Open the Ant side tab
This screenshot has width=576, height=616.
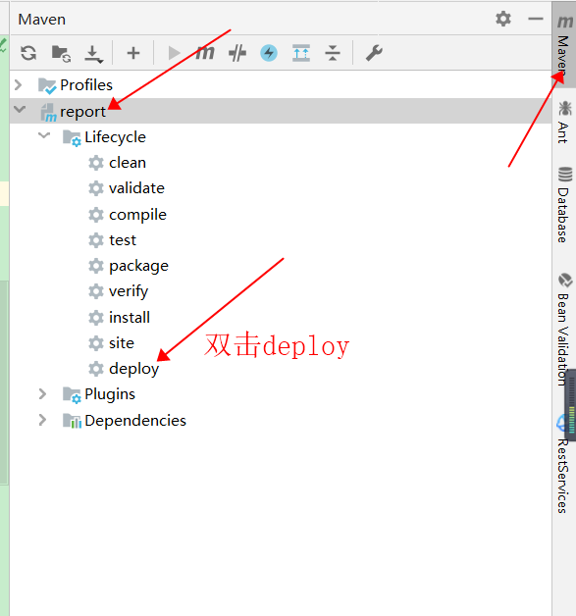tap(564, 123)
